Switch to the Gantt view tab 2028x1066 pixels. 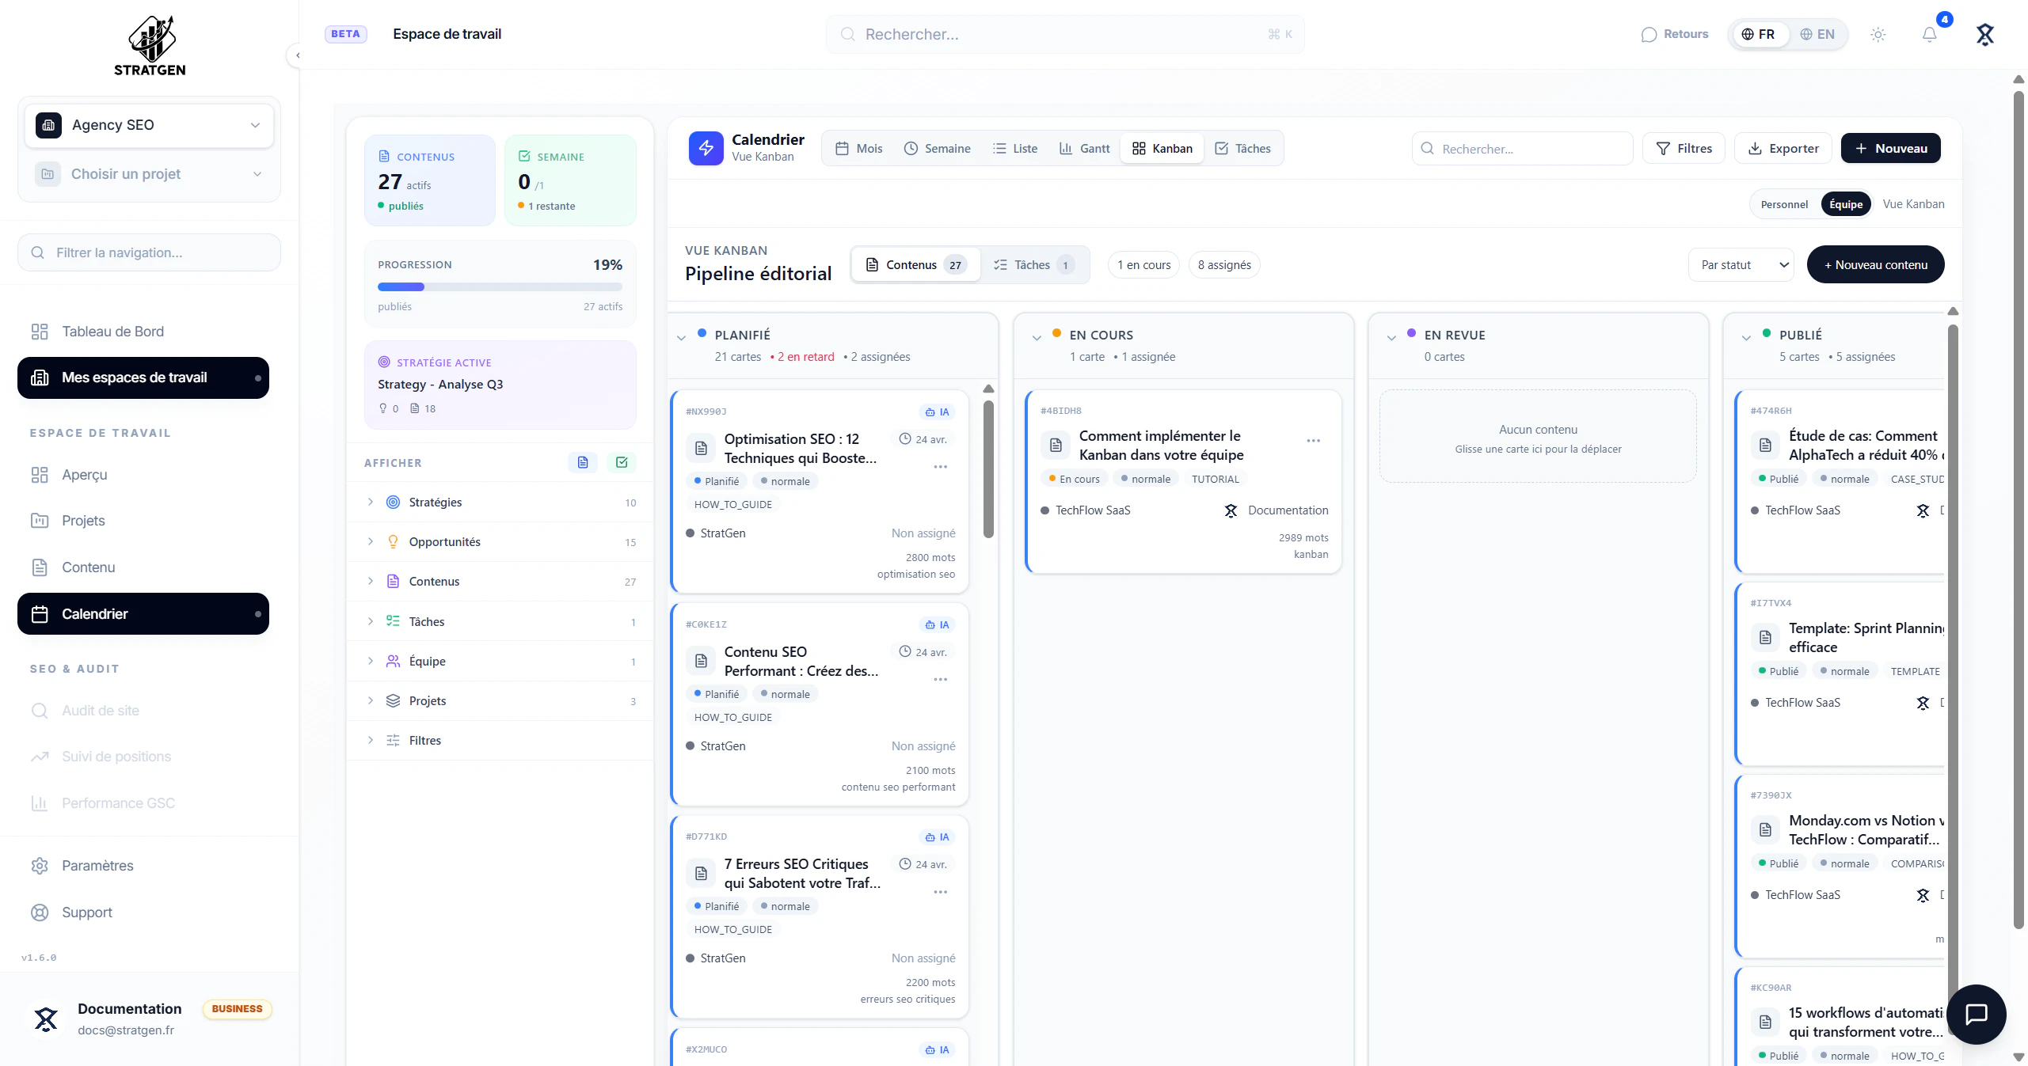[1084, 148]
